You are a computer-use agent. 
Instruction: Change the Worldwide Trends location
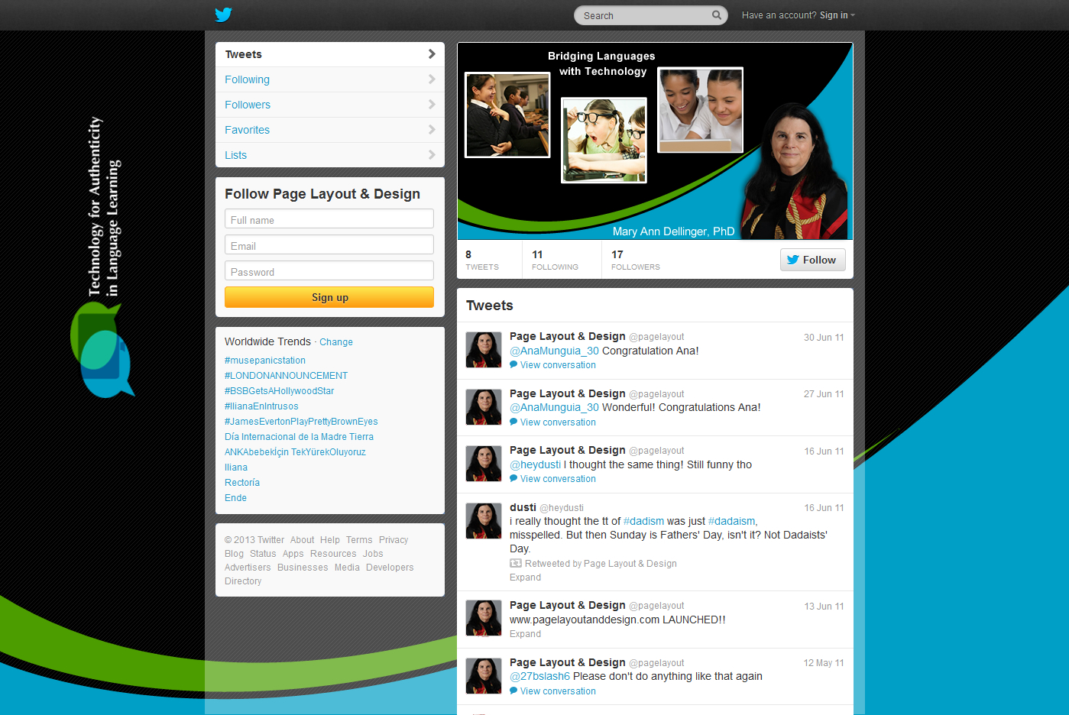[x=336, y=342]
